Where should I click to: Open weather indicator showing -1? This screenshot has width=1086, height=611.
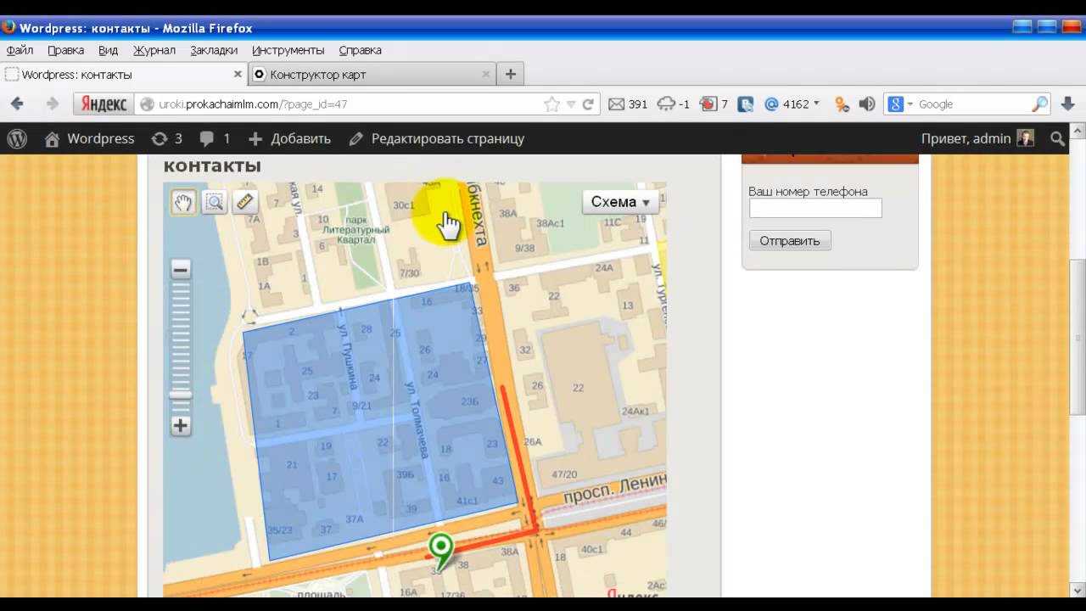coord(674,104)
